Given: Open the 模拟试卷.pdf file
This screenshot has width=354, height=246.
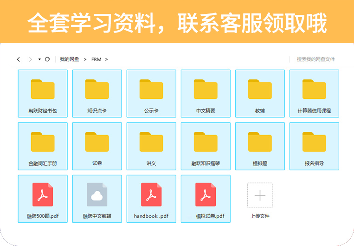Looking at the screenshot, I should (x=206, y=198).
